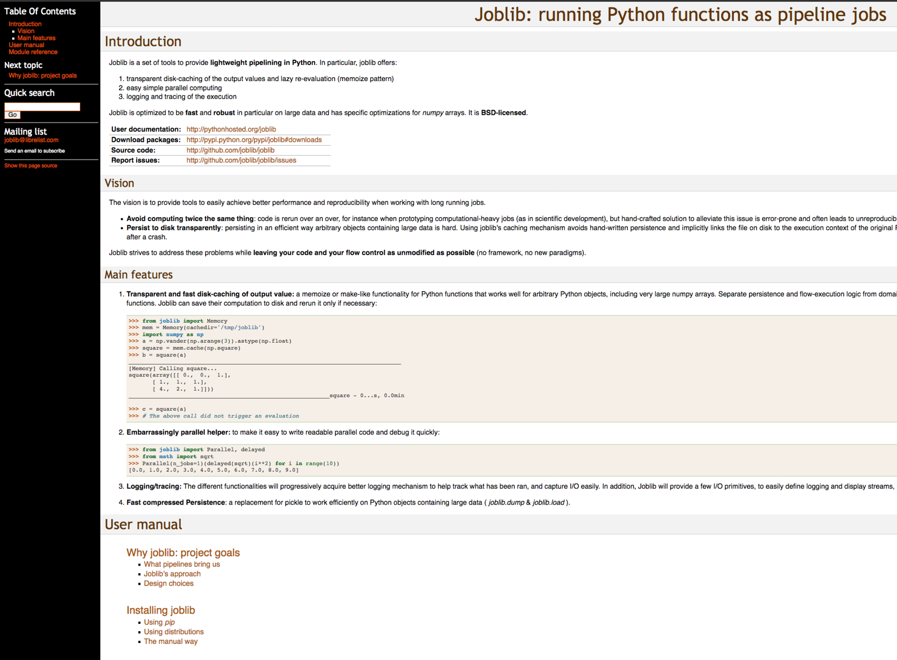897x660 pixels.
Task: Click the 'Logging/tracing:' bold text
Action: [154, 486]
